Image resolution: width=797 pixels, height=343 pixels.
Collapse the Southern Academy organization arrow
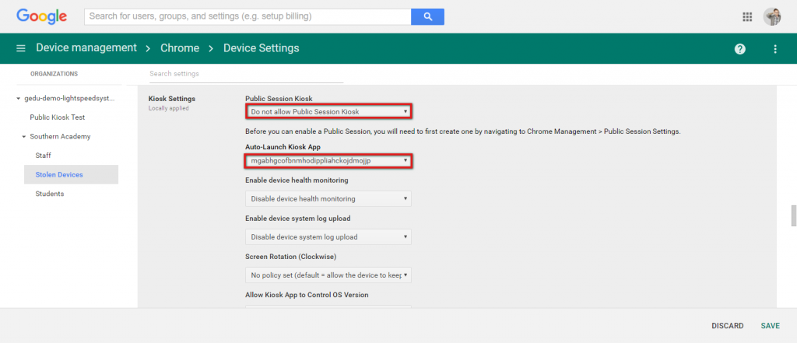coord(24,137)
